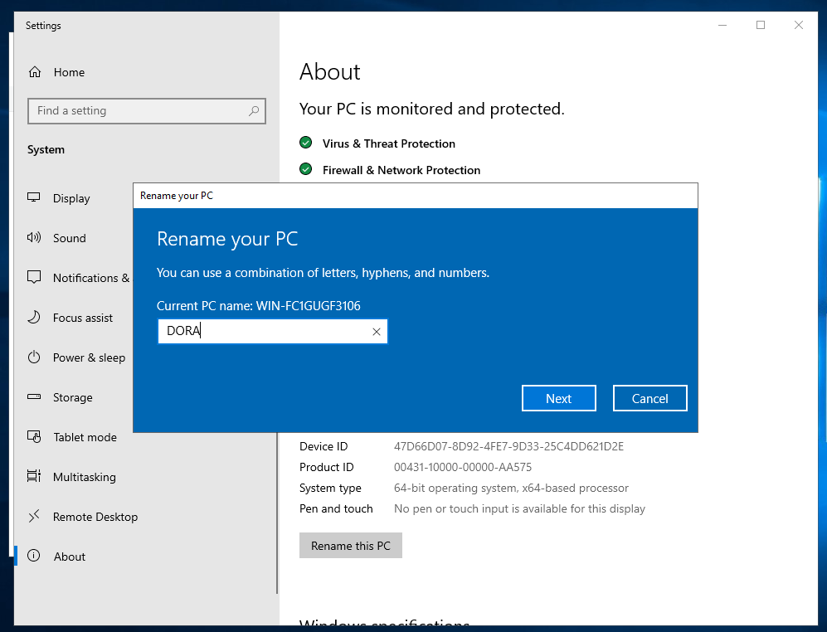
Task: Open Remote Desktop icon
Action: [34, 517]
